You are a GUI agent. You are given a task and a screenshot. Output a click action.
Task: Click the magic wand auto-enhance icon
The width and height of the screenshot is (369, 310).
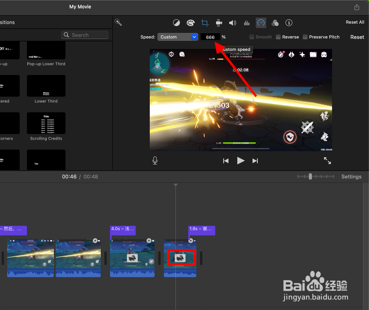point(118,22)
